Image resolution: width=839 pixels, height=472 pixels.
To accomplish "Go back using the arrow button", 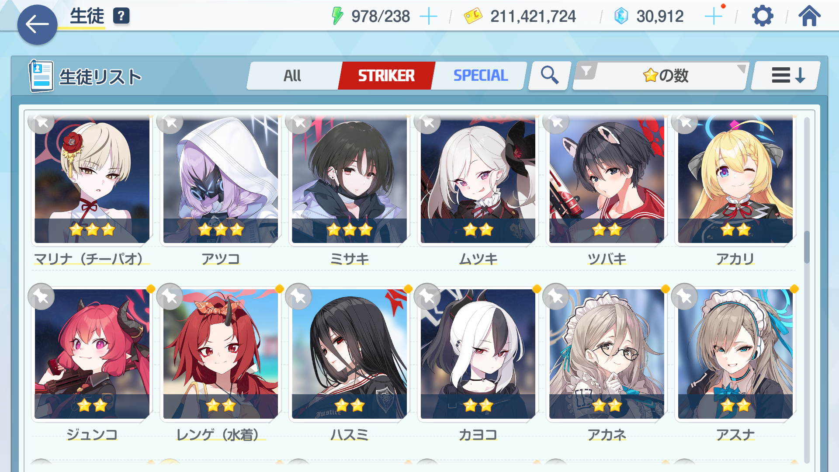I will pyautogui.click(x=37, y=24).
